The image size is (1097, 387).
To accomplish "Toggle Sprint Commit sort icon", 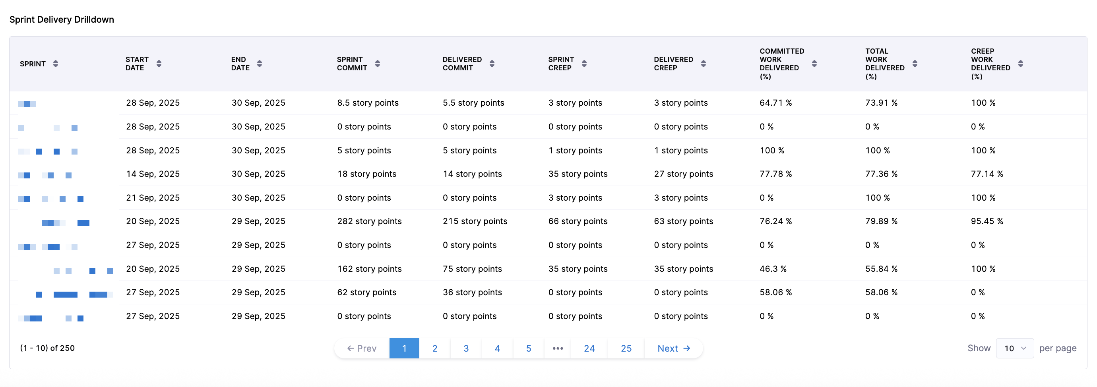I will click(x=377, y=64).
